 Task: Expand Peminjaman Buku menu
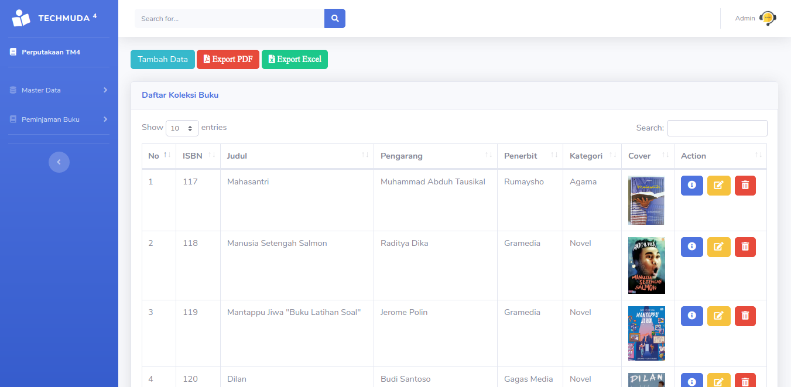click(x=59, y=119)
